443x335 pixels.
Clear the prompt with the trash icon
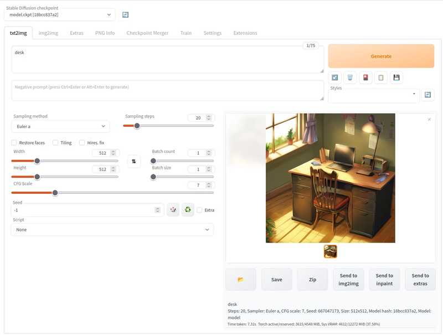(x=350, y=78)
